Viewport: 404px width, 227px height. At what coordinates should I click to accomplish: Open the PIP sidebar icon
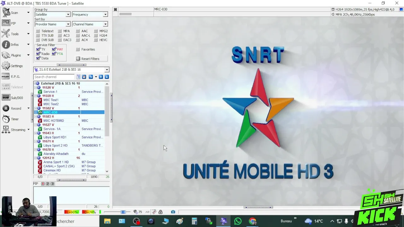click(6, 23)
